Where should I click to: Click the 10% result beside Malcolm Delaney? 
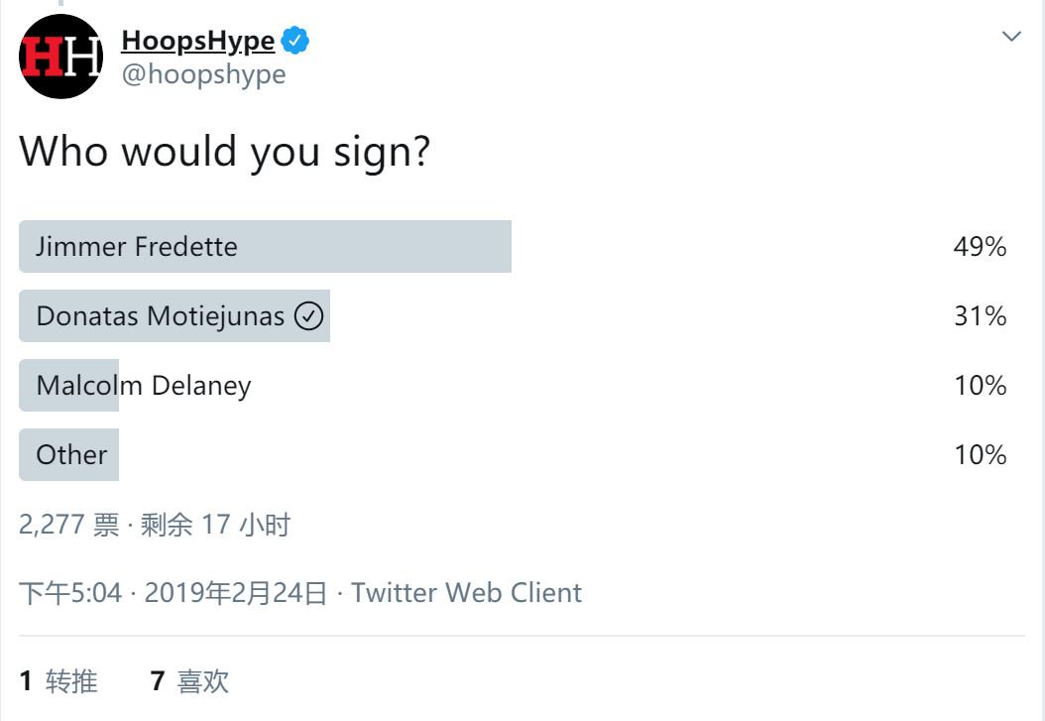pos(980,386)
